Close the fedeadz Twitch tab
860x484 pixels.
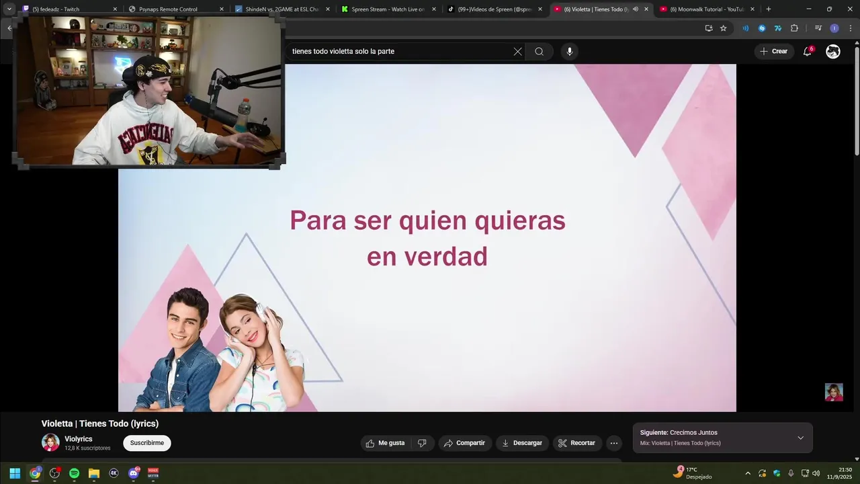coord(115,9)
